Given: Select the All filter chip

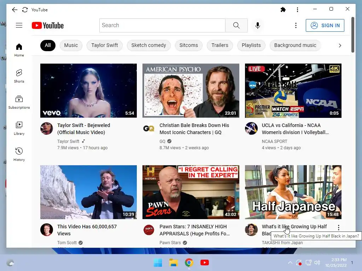Looking at the screenshot, I should click(48, 46).
